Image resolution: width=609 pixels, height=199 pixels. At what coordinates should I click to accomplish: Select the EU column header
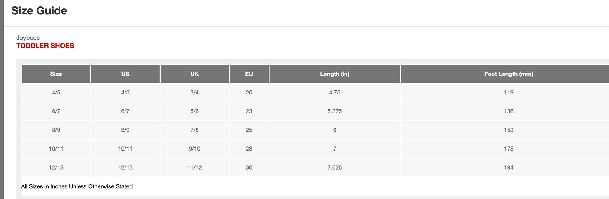[x=249, y=74]
